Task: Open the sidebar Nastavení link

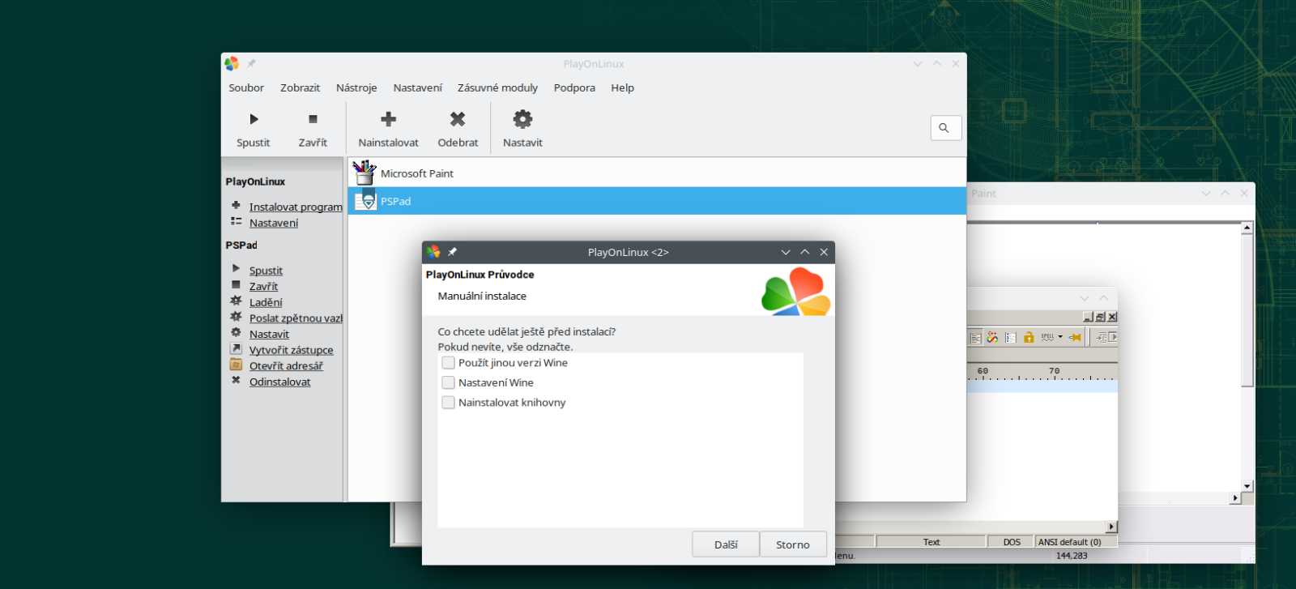Action: [x=274, y=223]
